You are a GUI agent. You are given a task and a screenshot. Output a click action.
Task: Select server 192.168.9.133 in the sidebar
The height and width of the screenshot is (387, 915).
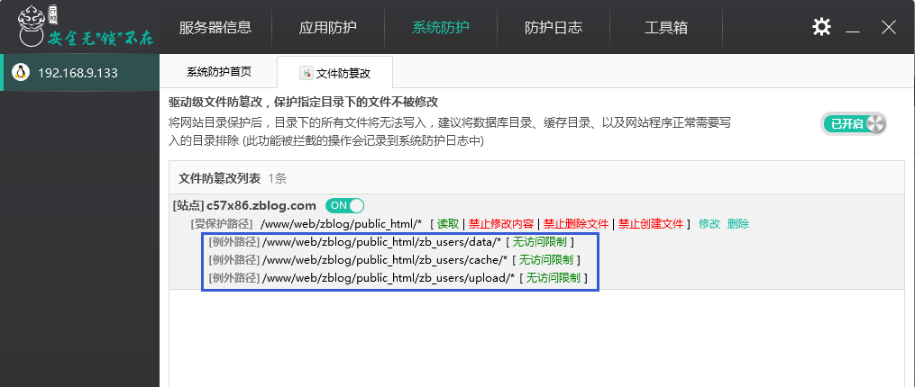click(79, 72)
